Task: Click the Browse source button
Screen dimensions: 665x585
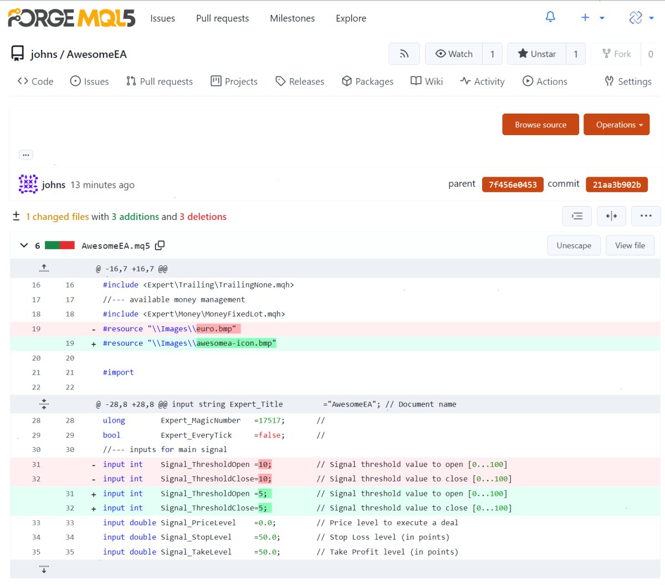Action: pos(541,125)
